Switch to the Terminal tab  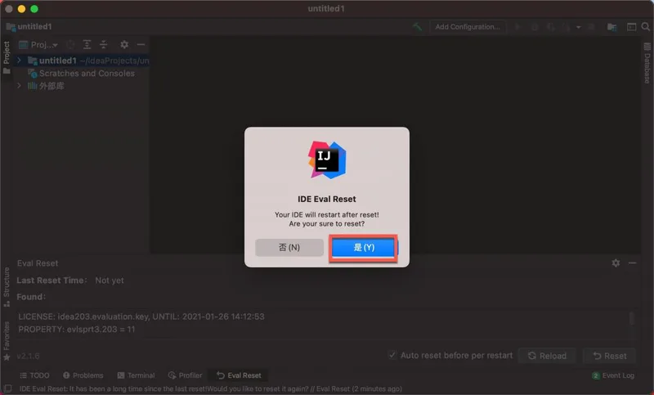[x=135, y=375]
